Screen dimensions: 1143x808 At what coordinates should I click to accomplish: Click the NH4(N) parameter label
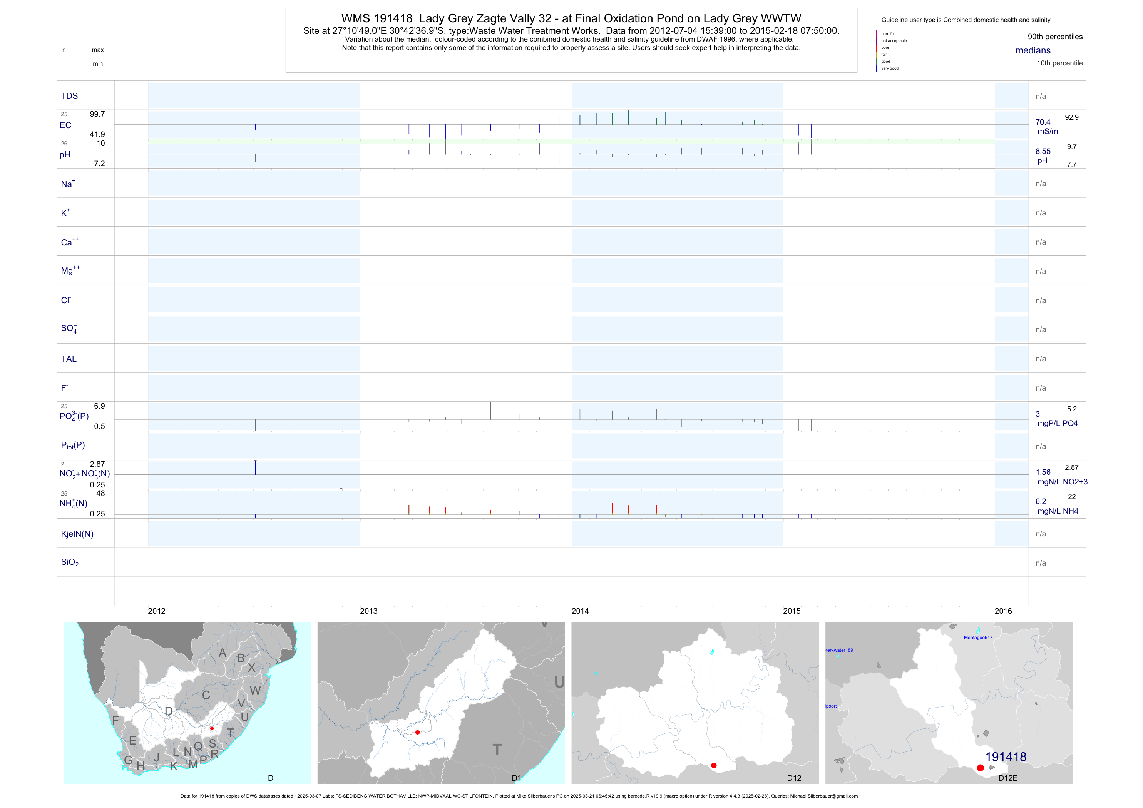tap(73, 504)
